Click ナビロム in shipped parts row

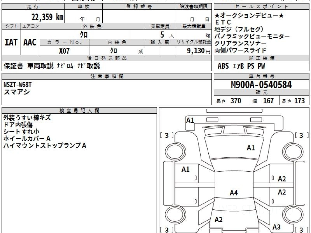65,66
